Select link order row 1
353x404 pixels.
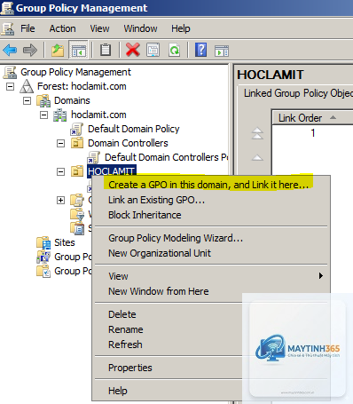(312, 133)
